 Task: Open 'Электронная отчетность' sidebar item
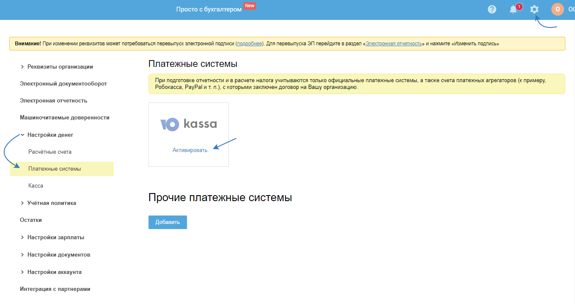pyautogui.click(x=53, y=100)
